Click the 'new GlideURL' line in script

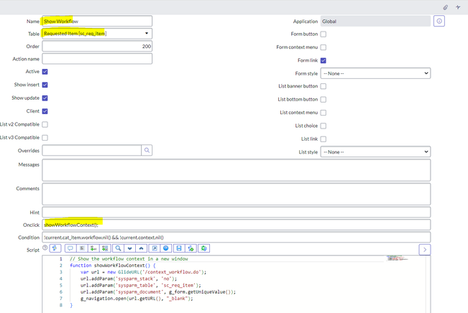pyautogui.click(x=143, y=272)
